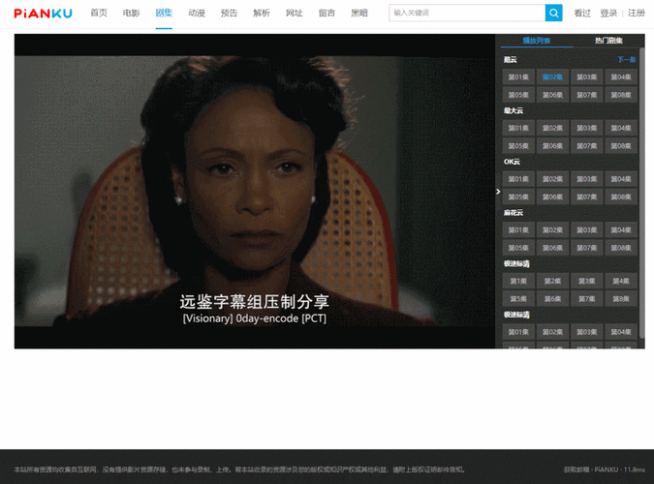This screenshot has height=484, width=654.
Task: Play 第03集 from the OK云 source
Action: coord(587,179)
